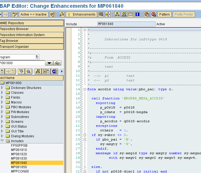This screenshot has height=173, width=201.
Task: Click the refresh object list icon
Action: 54,71
